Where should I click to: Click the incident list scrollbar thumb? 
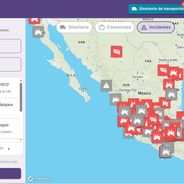[x=21, y=97]
